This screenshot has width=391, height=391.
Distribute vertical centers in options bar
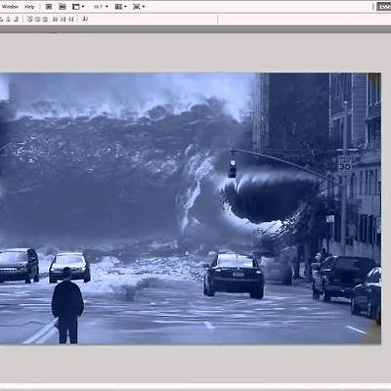point(37,20)
